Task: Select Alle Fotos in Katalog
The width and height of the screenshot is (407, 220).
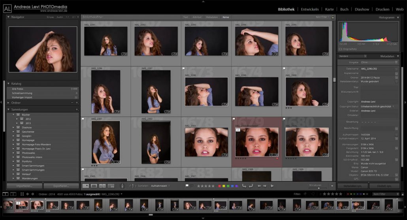Action: click(43, 89)
